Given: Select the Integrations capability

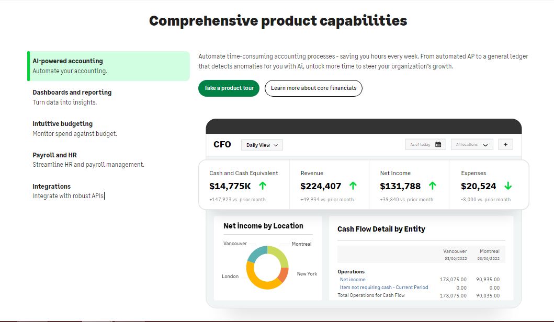Looking at the screenshot, I should point(51,186).
